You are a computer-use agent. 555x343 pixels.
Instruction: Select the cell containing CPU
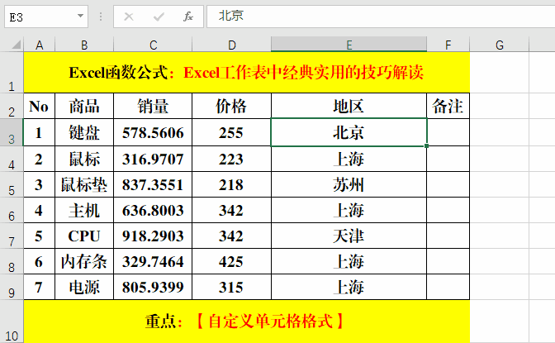(84, 236)
